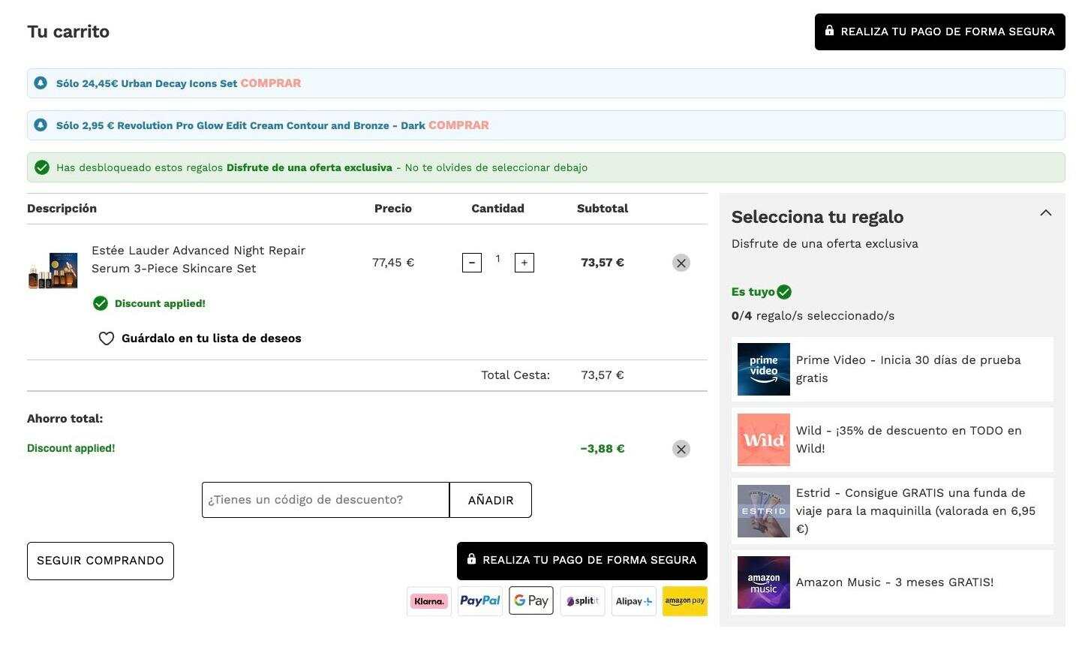The height and width of the screenshot is (647, 1076).
Task: Choose the Estrid free travel case gift
Action: pyautogui.click(x=892, y=511)
